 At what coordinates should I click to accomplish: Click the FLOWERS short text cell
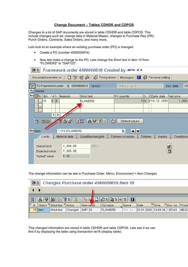point(97,101)
